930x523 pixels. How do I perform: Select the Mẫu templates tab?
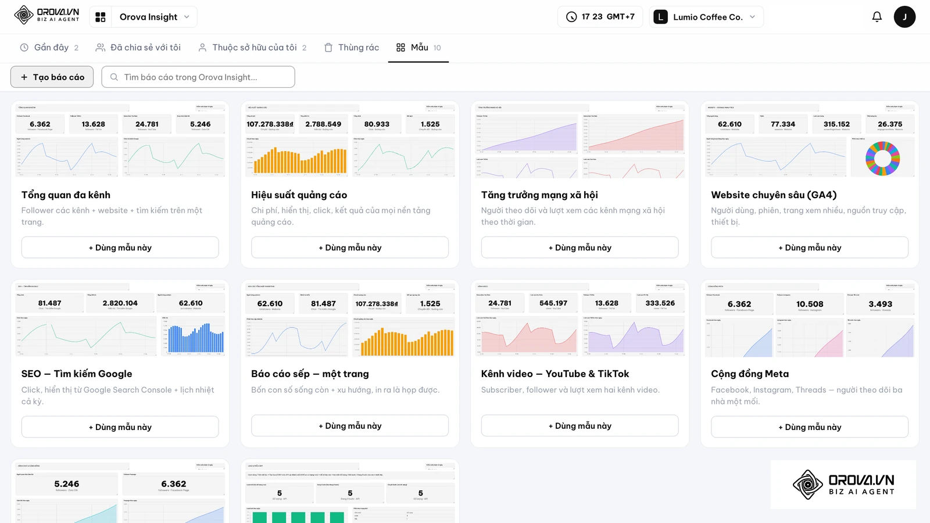419,48
